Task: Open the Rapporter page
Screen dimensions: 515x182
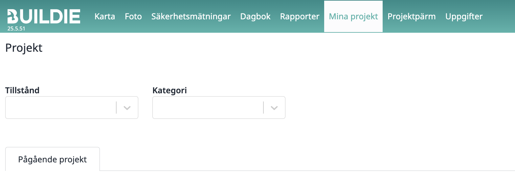Action: point(300,16)
